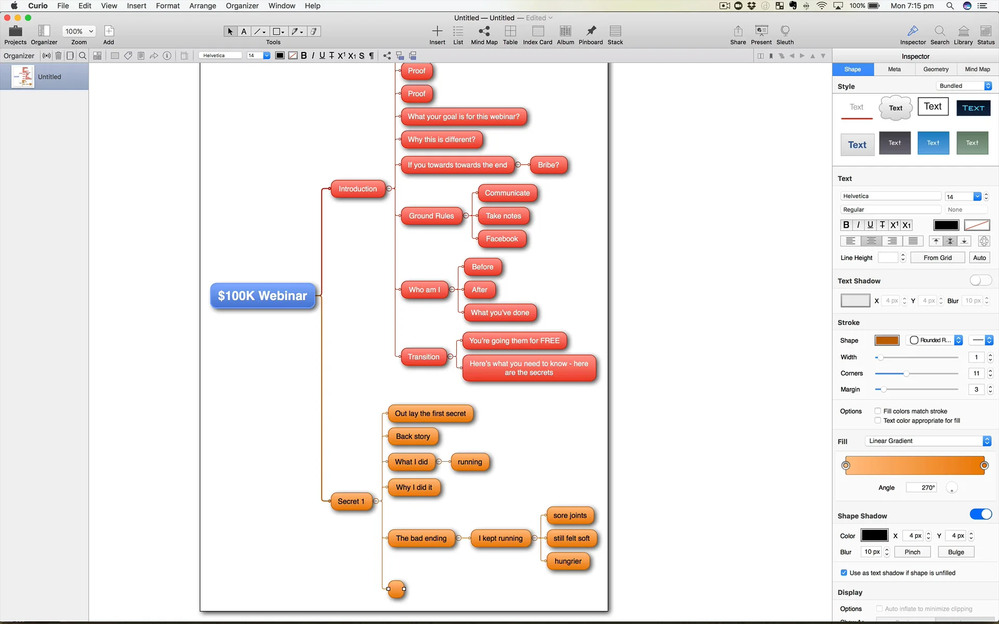Enable the Text Shadow switch
Viewport: 999px width, 624px height.
[981, 280]
